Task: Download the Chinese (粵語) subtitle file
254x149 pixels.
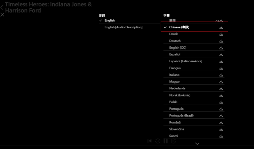Action: 221,27
